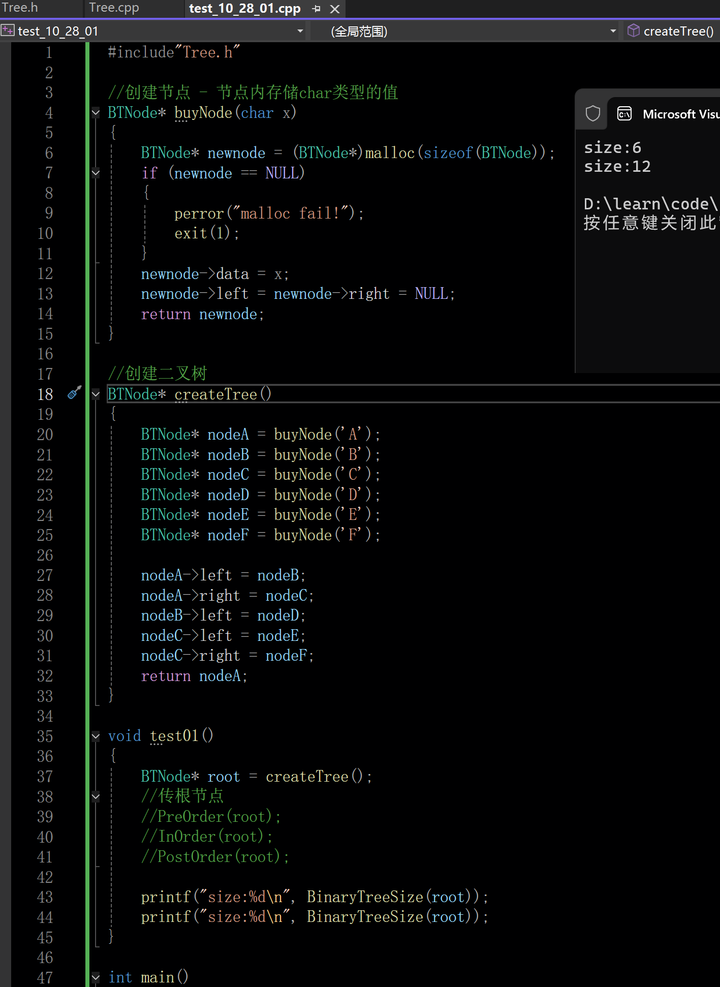Click the nodeA = buyNode('A') line

(261, 435)
